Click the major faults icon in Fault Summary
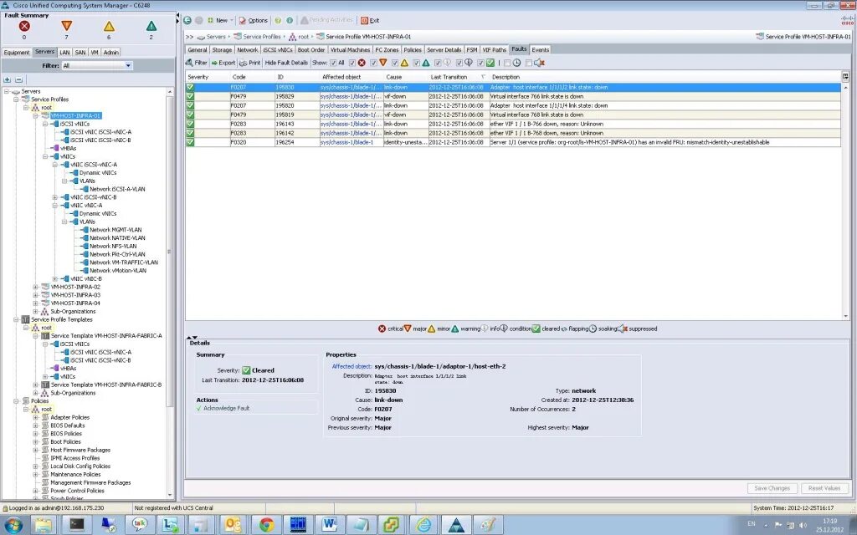This screenshot has width=857, height=535. coord(67,26)
